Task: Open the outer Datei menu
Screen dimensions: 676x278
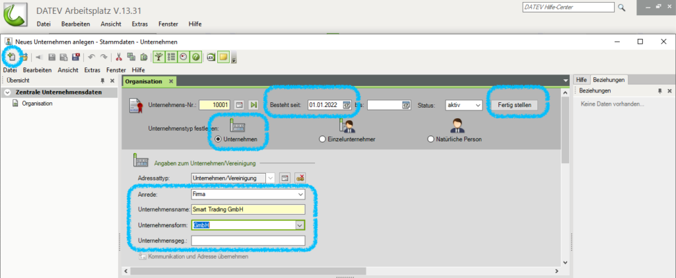Action: (x=44, y=24)
